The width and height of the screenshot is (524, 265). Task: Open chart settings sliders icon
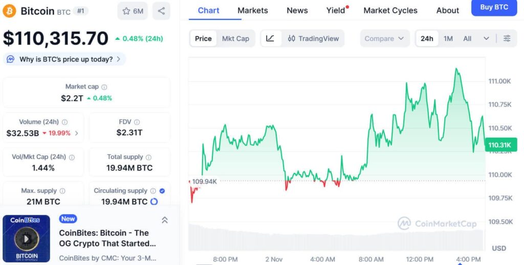[507, 38]
